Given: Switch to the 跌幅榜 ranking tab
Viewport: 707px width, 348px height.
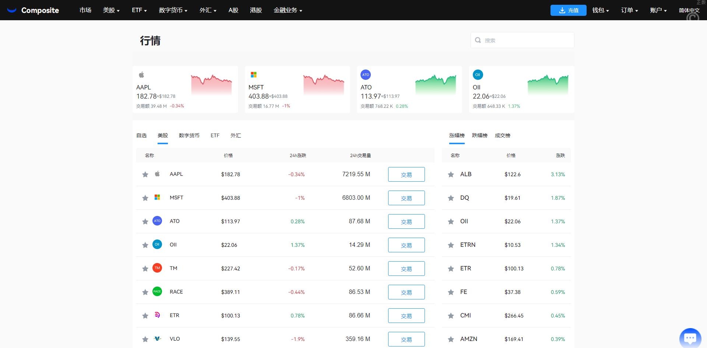Looking at the screenshot, I should [x=479, y=135].
